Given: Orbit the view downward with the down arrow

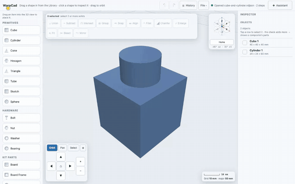Looking at the screenshot, I should (x=61, y=176).
